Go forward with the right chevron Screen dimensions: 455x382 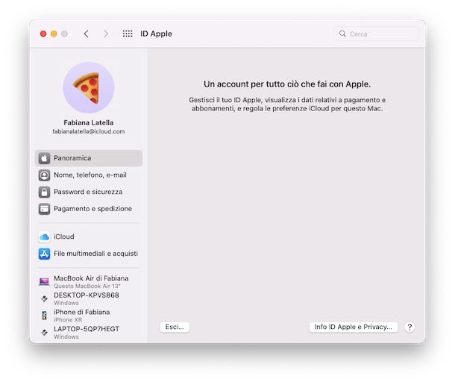(x=106, y=34)
